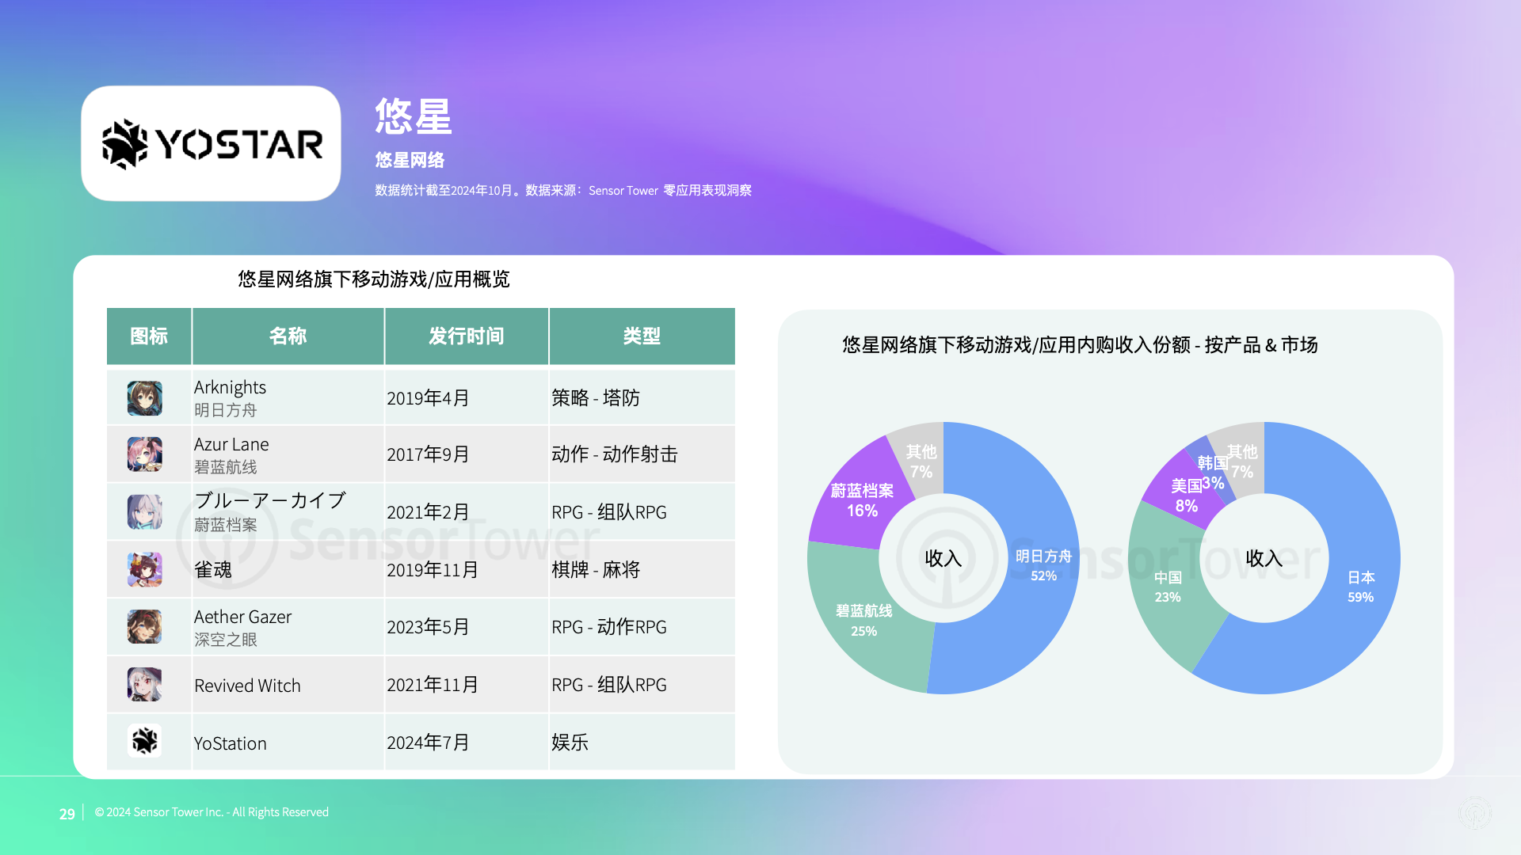
Task: Click the 悠星网络 subtitle
Action: [410, 160]
